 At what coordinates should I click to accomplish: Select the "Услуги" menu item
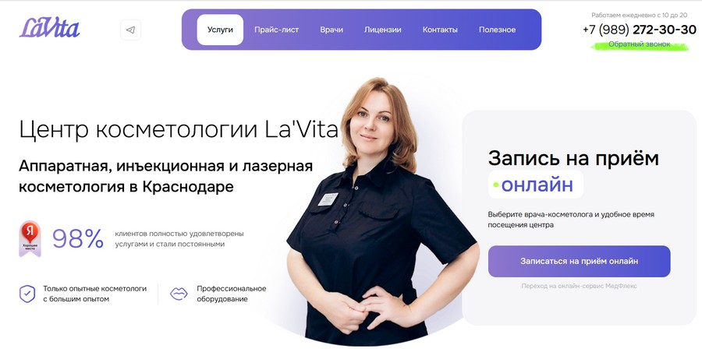pos(220,30)
